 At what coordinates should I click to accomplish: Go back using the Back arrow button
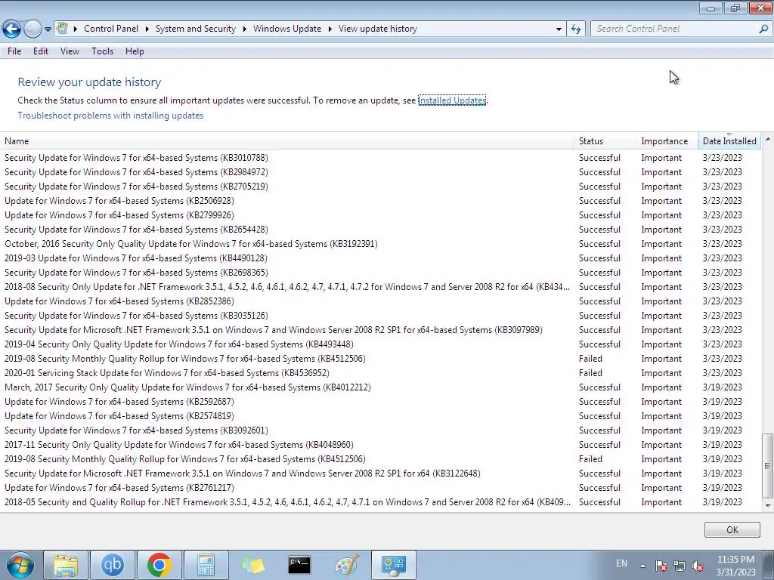click(11, 29)
